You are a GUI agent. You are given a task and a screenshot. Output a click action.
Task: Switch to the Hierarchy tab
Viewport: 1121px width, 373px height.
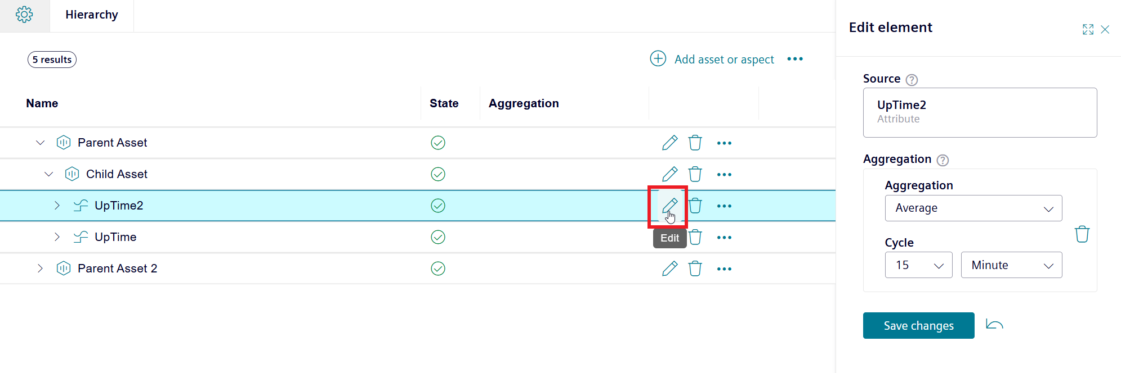point(92,15)
